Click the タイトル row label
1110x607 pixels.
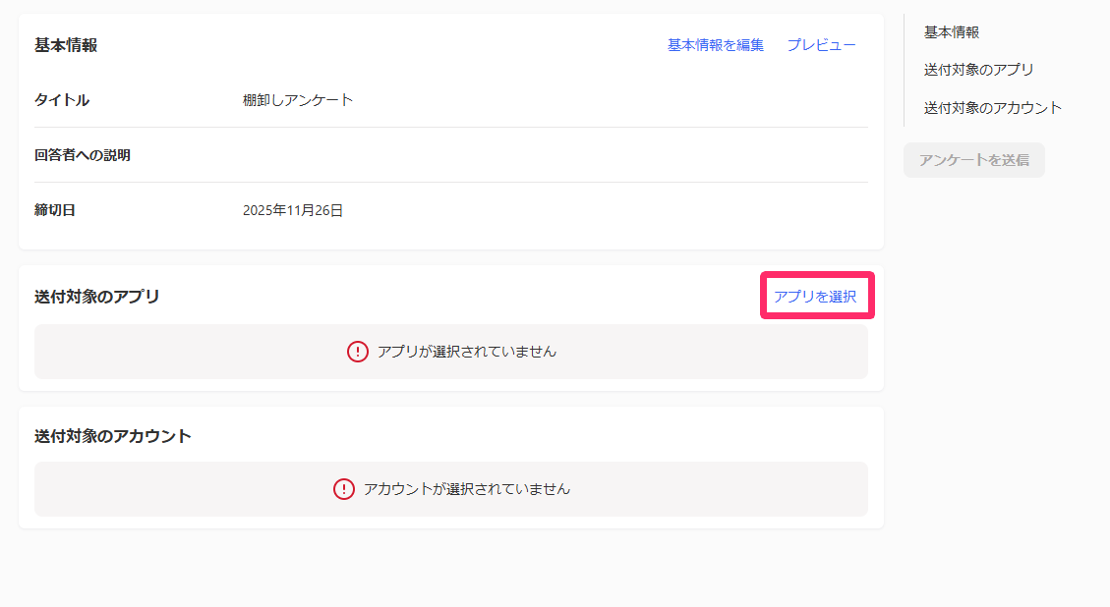click(x=62, y=100)
